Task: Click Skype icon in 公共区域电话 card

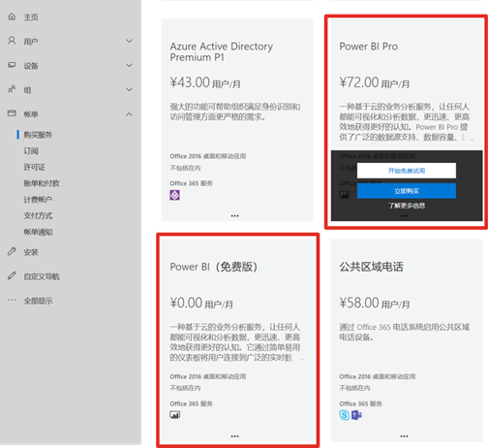Action: click(345, 415)
